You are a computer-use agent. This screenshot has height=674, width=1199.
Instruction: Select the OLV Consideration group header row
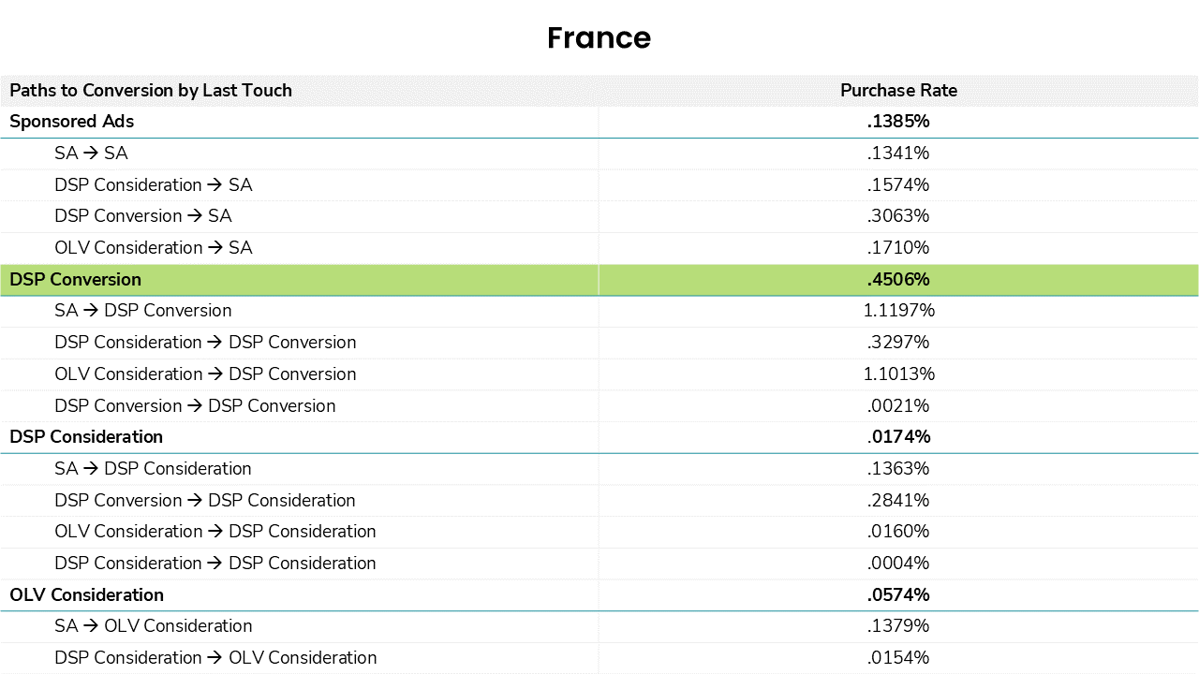tap(599, 595)
